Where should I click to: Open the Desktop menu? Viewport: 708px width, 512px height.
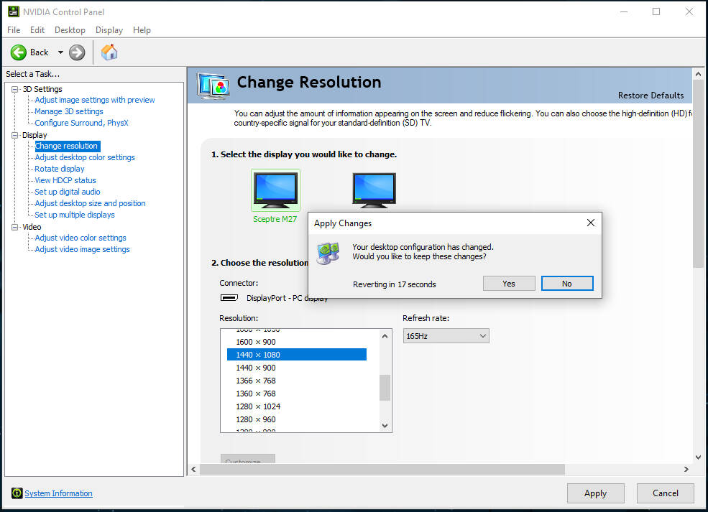(x=70, y=30)
